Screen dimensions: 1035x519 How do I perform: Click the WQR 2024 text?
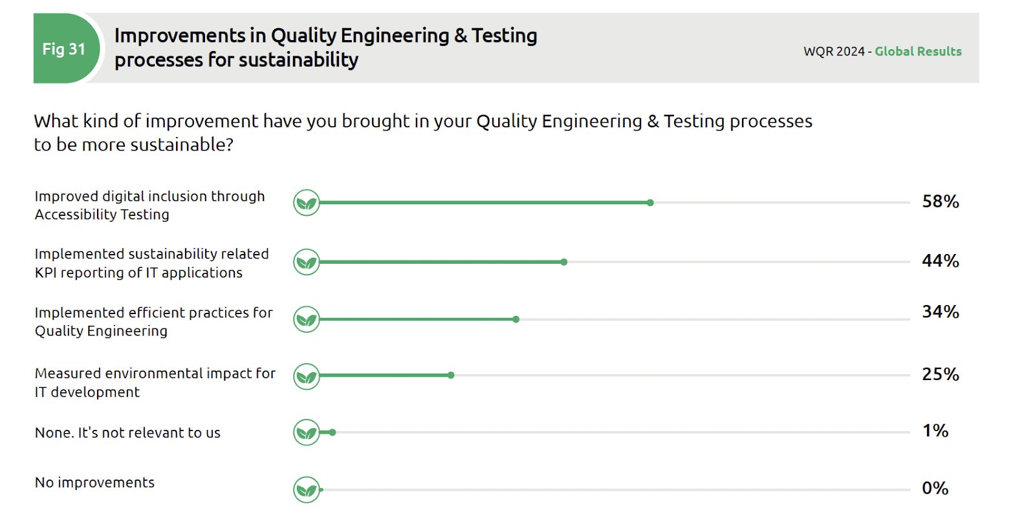[834, 52]
